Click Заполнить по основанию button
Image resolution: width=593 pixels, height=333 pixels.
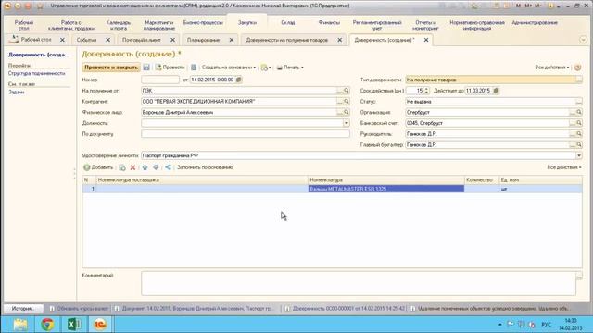[205, 167]
